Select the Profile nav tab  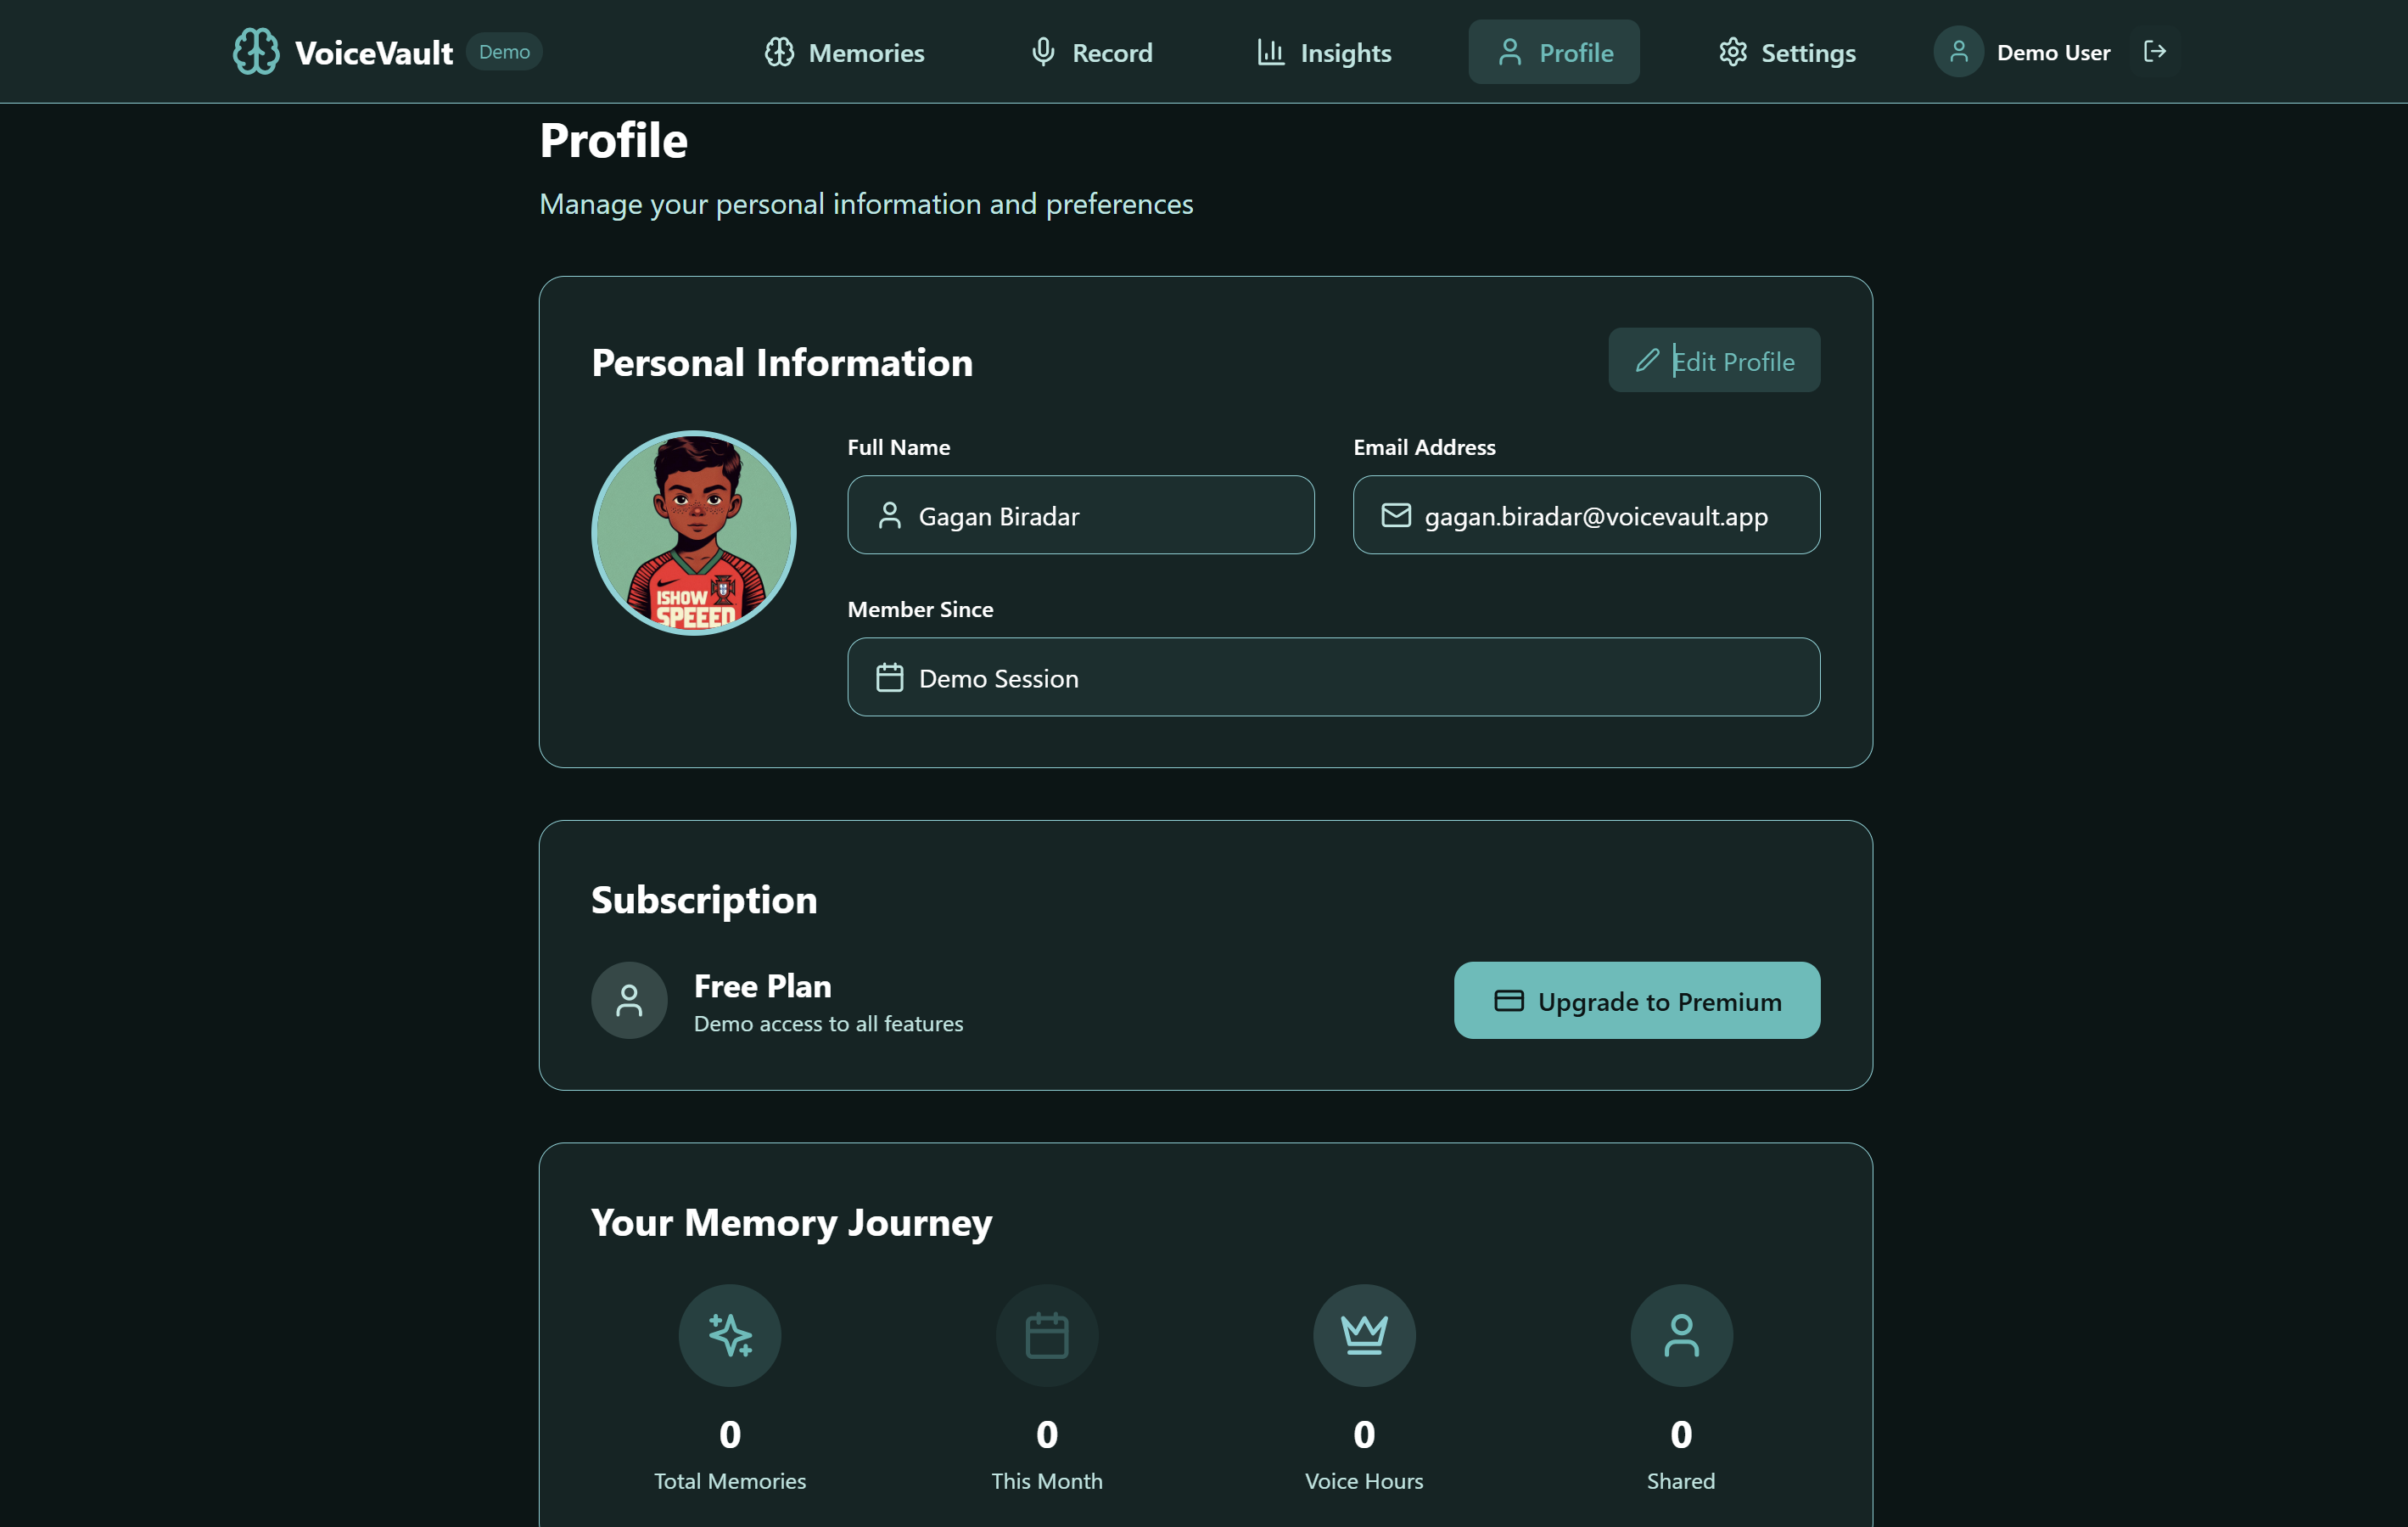pyautogui.click(x=1554, y=52)
